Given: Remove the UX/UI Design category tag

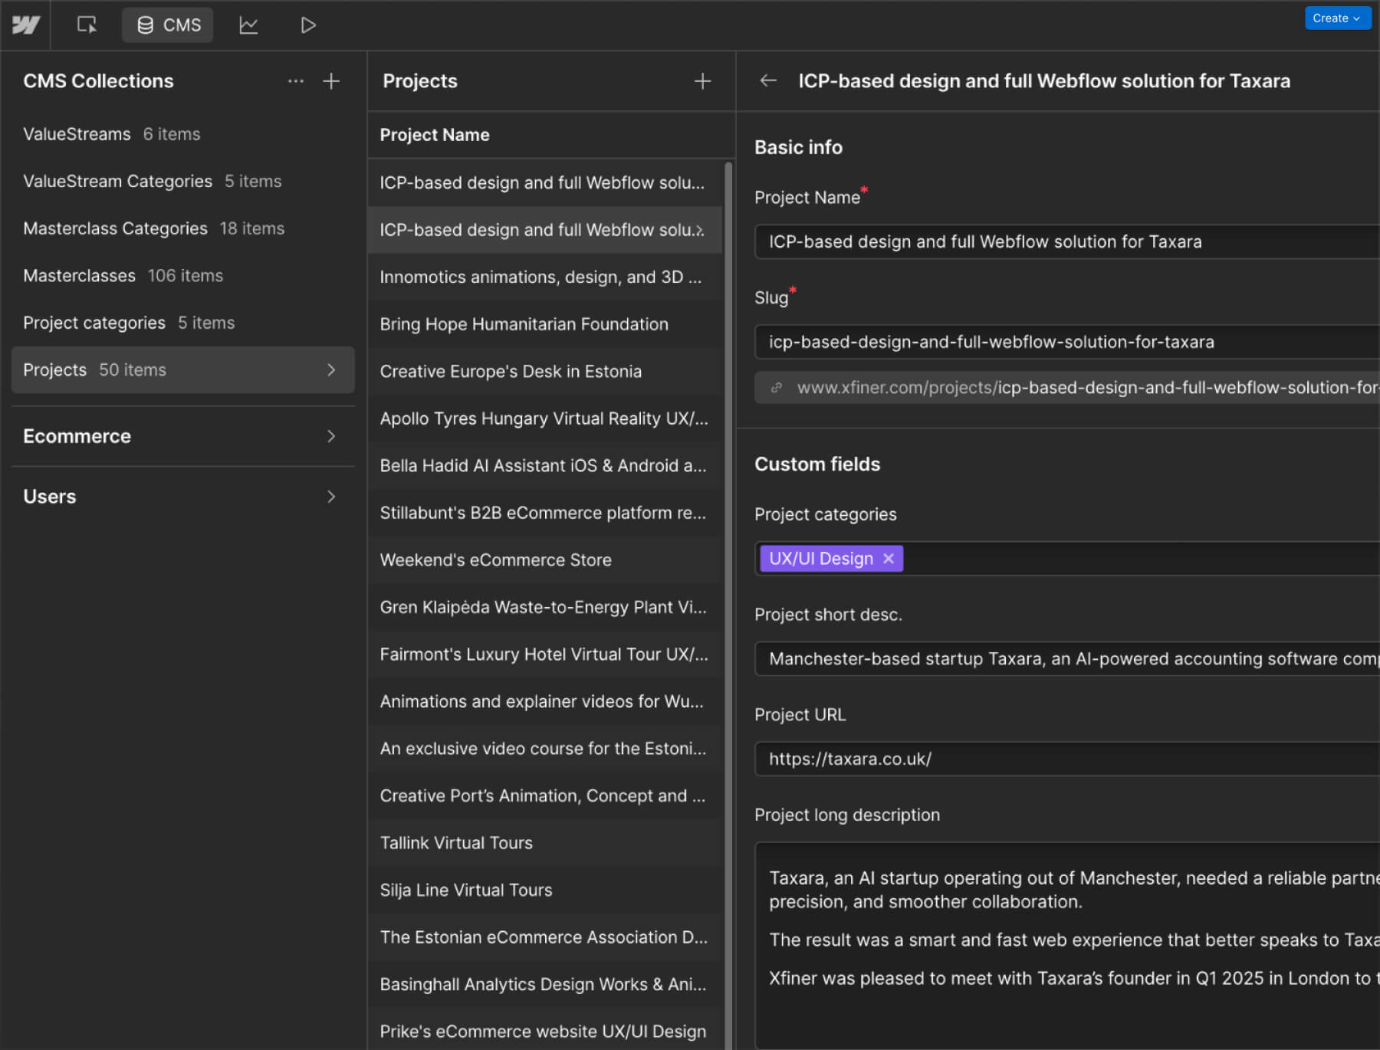Looking at the screenshot, I should [x=889, y=559].
